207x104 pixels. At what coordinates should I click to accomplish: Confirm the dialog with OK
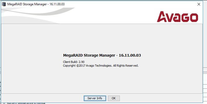pos(114,98)
